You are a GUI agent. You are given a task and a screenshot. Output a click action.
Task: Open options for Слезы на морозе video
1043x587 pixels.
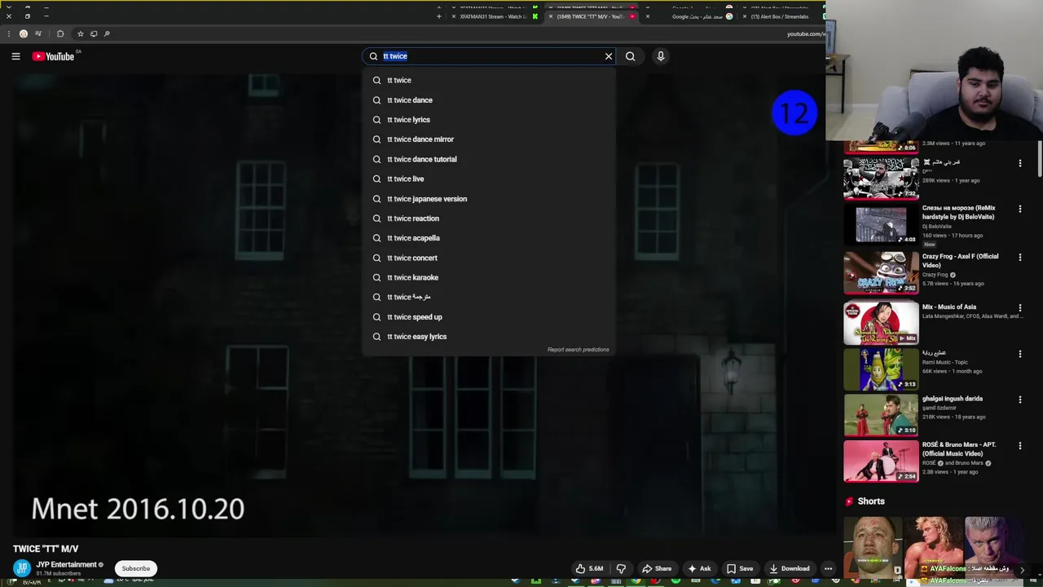(x=1019, y=209)
